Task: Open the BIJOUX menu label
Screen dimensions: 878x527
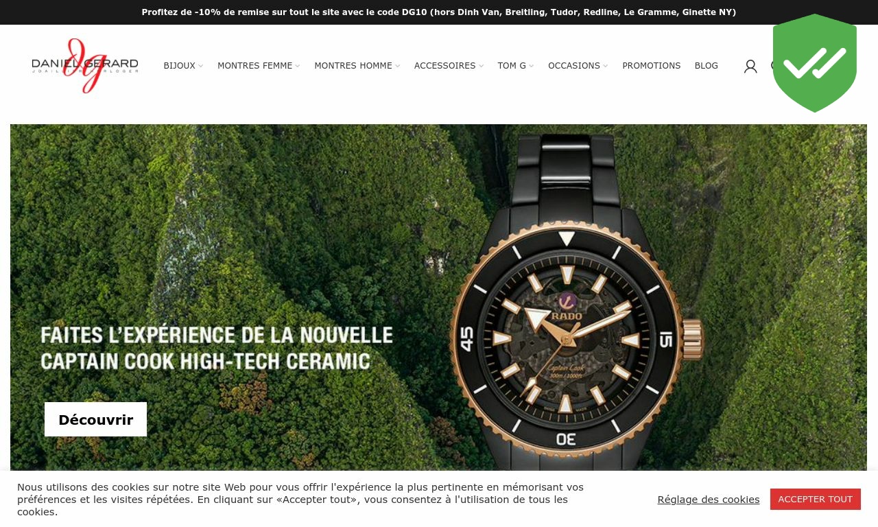Action: (179, 66)
